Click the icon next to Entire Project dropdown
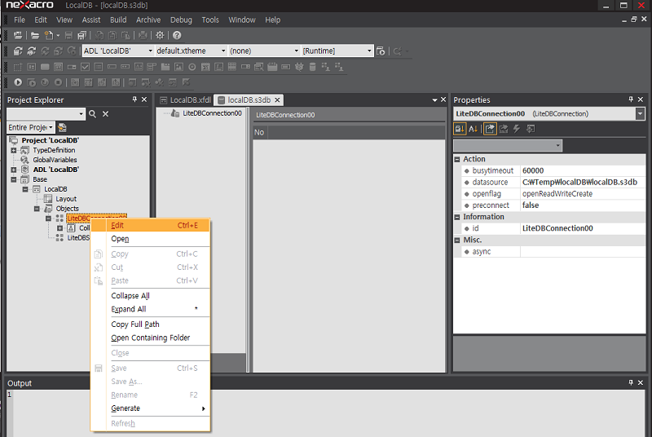 63,127
